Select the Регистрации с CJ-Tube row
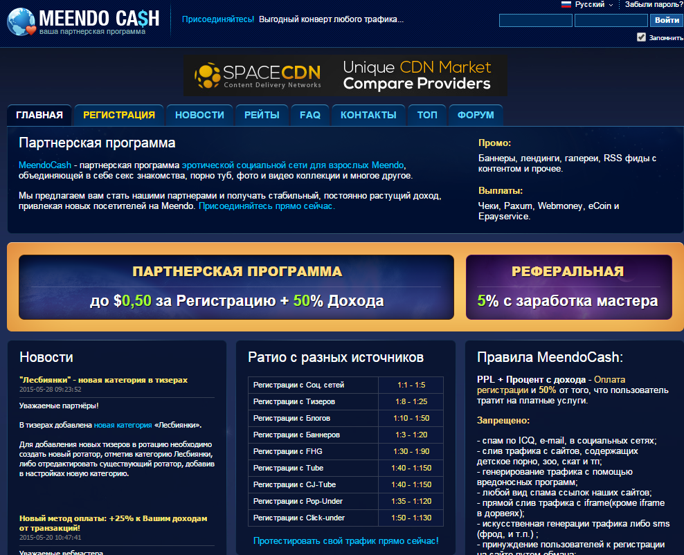The width and height of the screenshot is (684, 555). pos(345,484)
